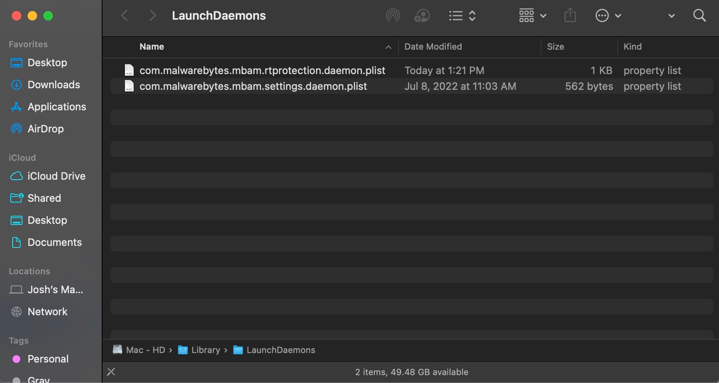
Task: Click the AirDrop sidebar icon
Action: point(16,129)
